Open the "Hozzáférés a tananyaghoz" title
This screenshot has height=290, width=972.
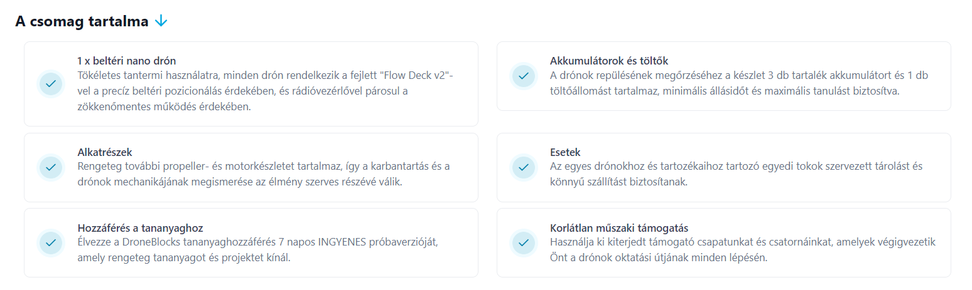tap(140, 227)
